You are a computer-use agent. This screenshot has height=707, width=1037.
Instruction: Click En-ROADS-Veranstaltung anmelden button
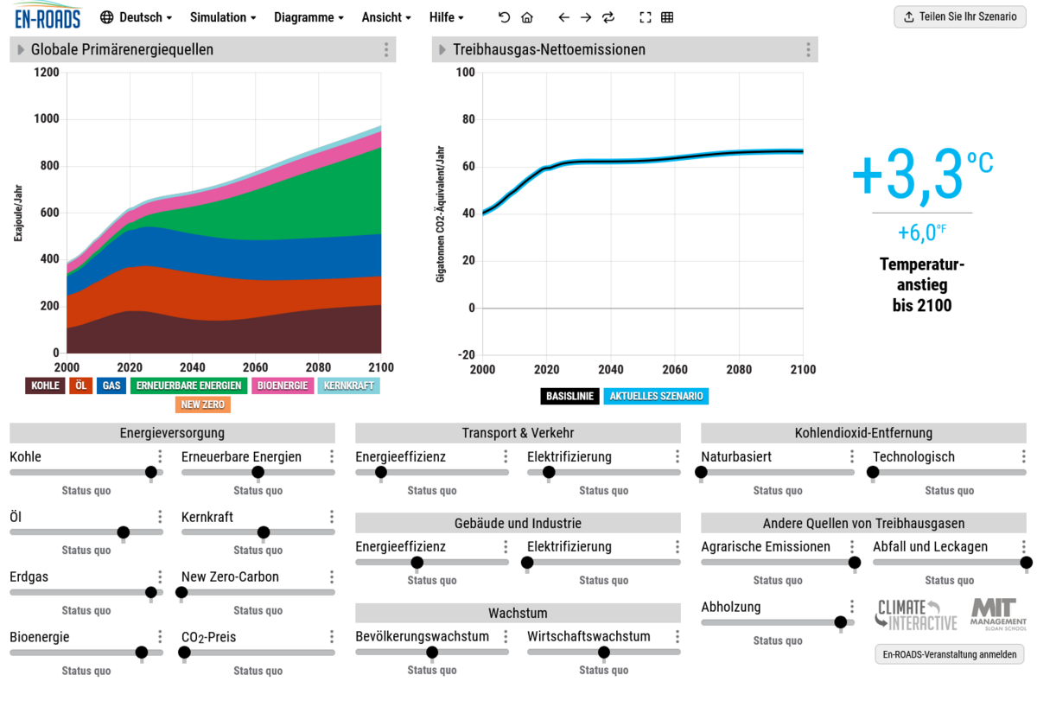click(x=949, y=654)
